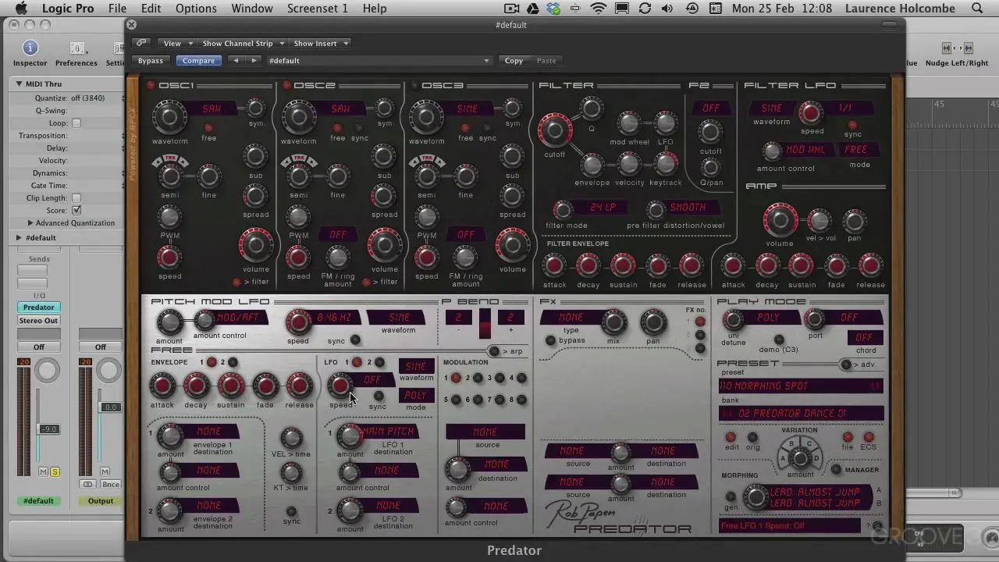
Task: Expand Advanced Quantization options
Action: (x=31, y=223)
